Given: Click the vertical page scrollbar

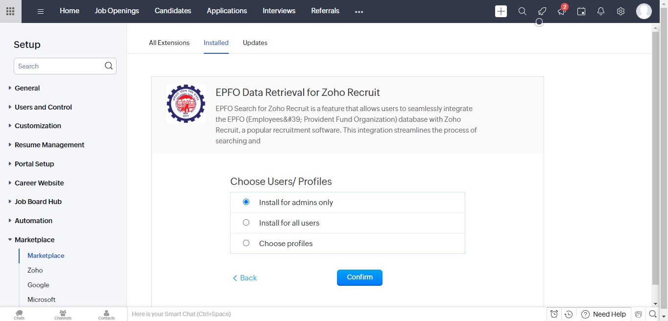Looking at the screenshot, I should pos(656,158).
